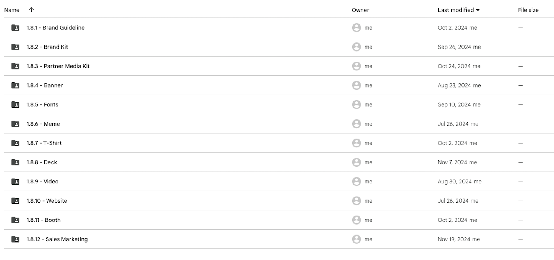
Task: Click the shared folder icon for Brand Kit
Action: click(x=15, y=47)
